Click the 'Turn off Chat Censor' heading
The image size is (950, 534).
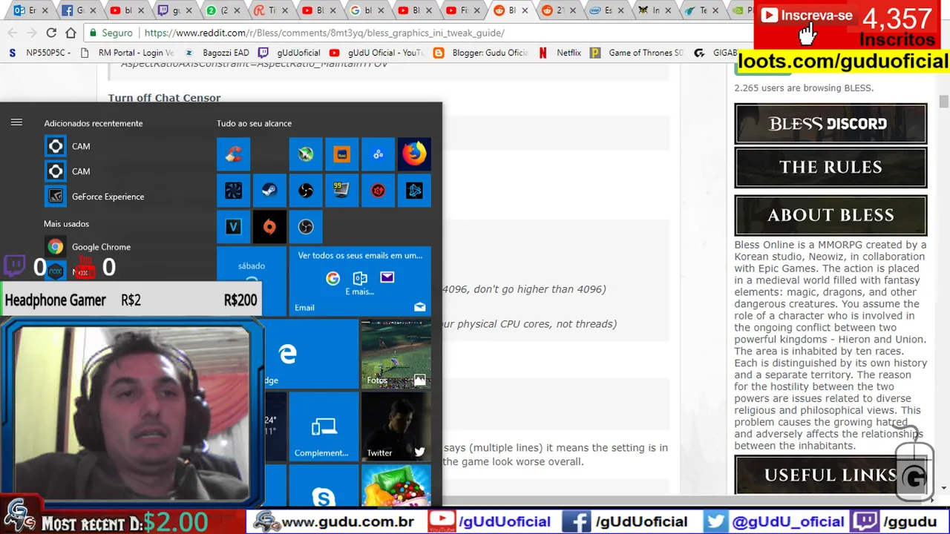tap(164, 98)
